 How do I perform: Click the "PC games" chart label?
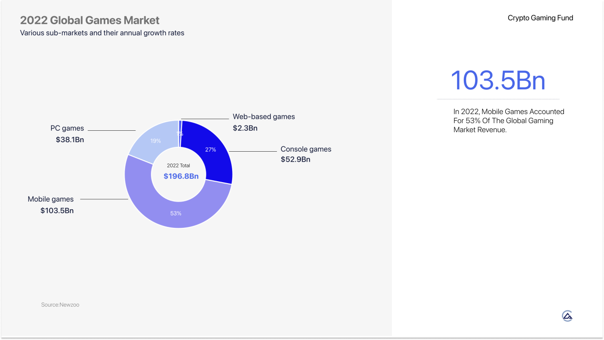67,128
